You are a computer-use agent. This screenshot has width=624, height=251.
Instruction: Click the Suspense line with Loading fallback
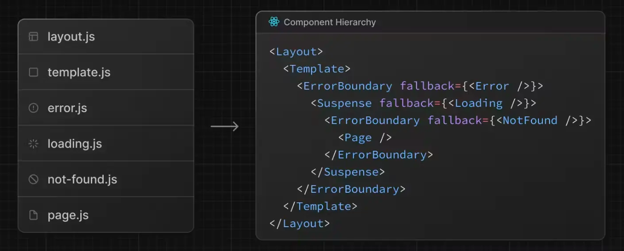click(x=423, y=103)
